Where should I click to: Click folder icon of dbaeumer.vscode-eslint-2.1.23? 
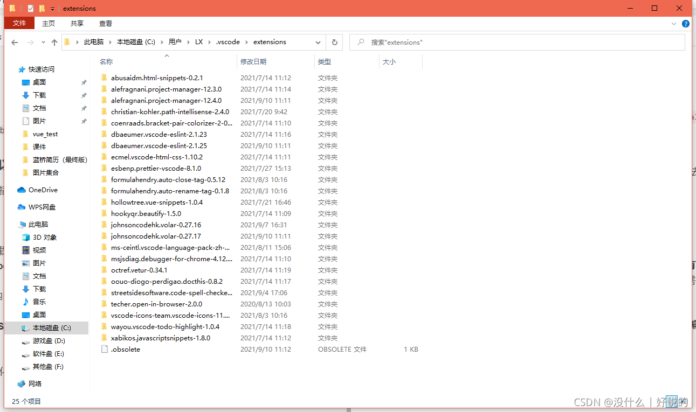pyautogui.click(x=105, y=135)
